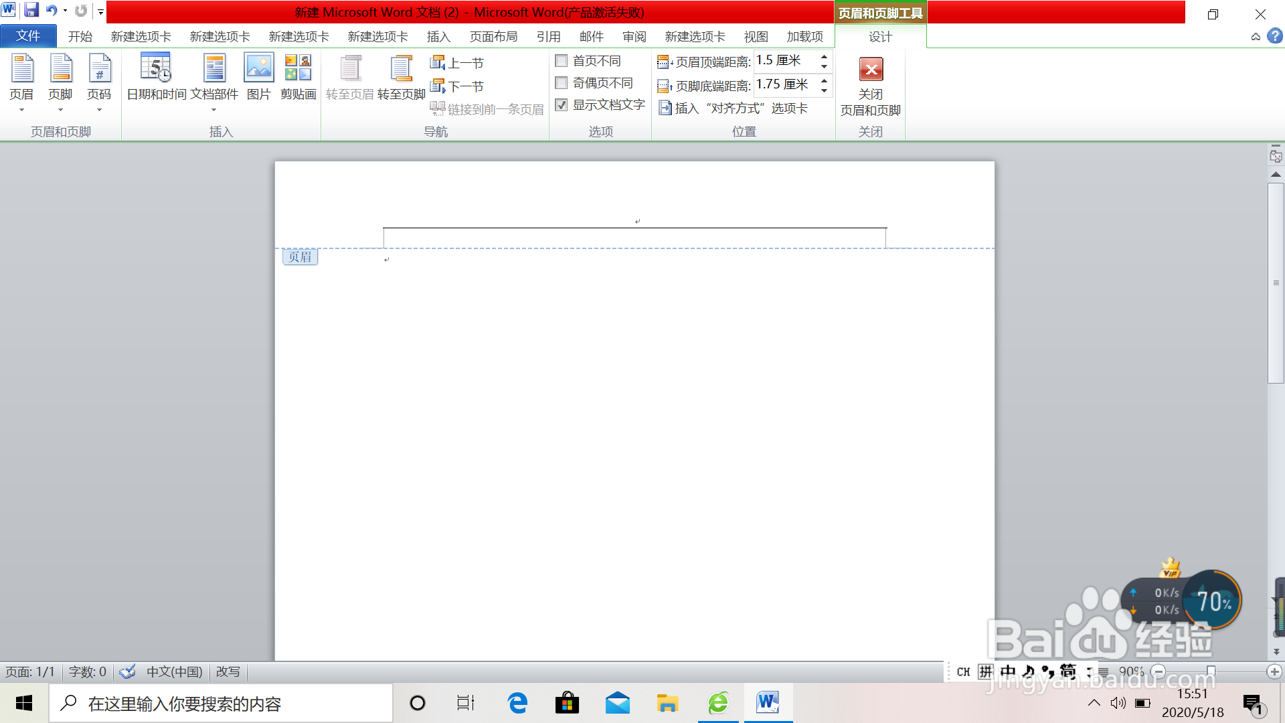Click 转至页脚 go to footer
The height and width of the screenshot is (723, 1285).
click(x=401, y=77)
